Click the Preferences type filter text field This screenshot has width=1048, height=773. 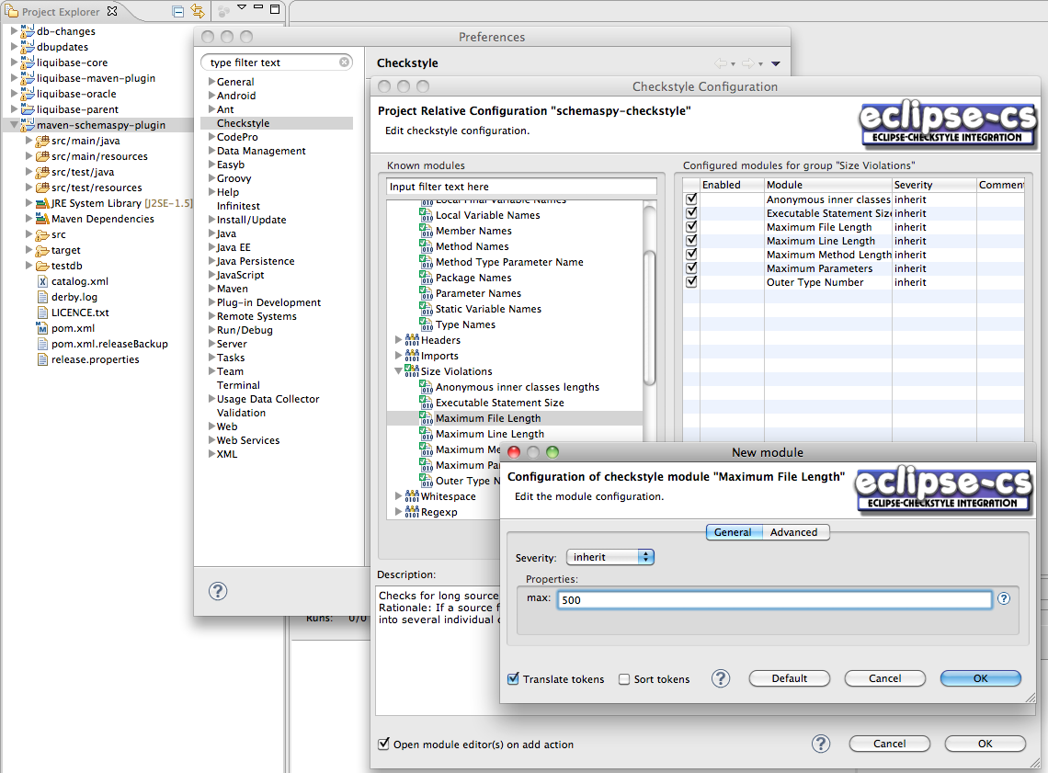pos(276,63)
